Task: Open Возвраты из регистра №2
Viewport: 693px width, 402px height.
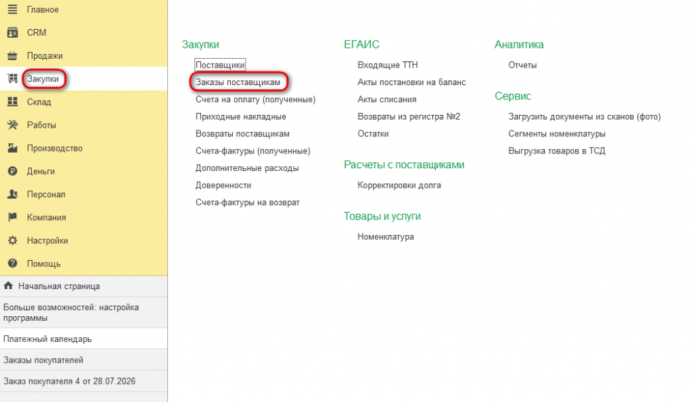Action: [x=409, y=116]
